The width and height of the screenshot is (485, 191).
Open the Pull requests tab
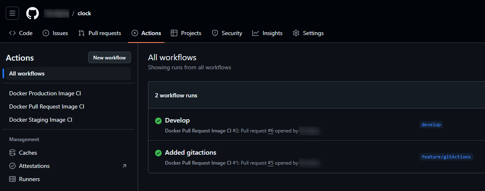[100, 33]
